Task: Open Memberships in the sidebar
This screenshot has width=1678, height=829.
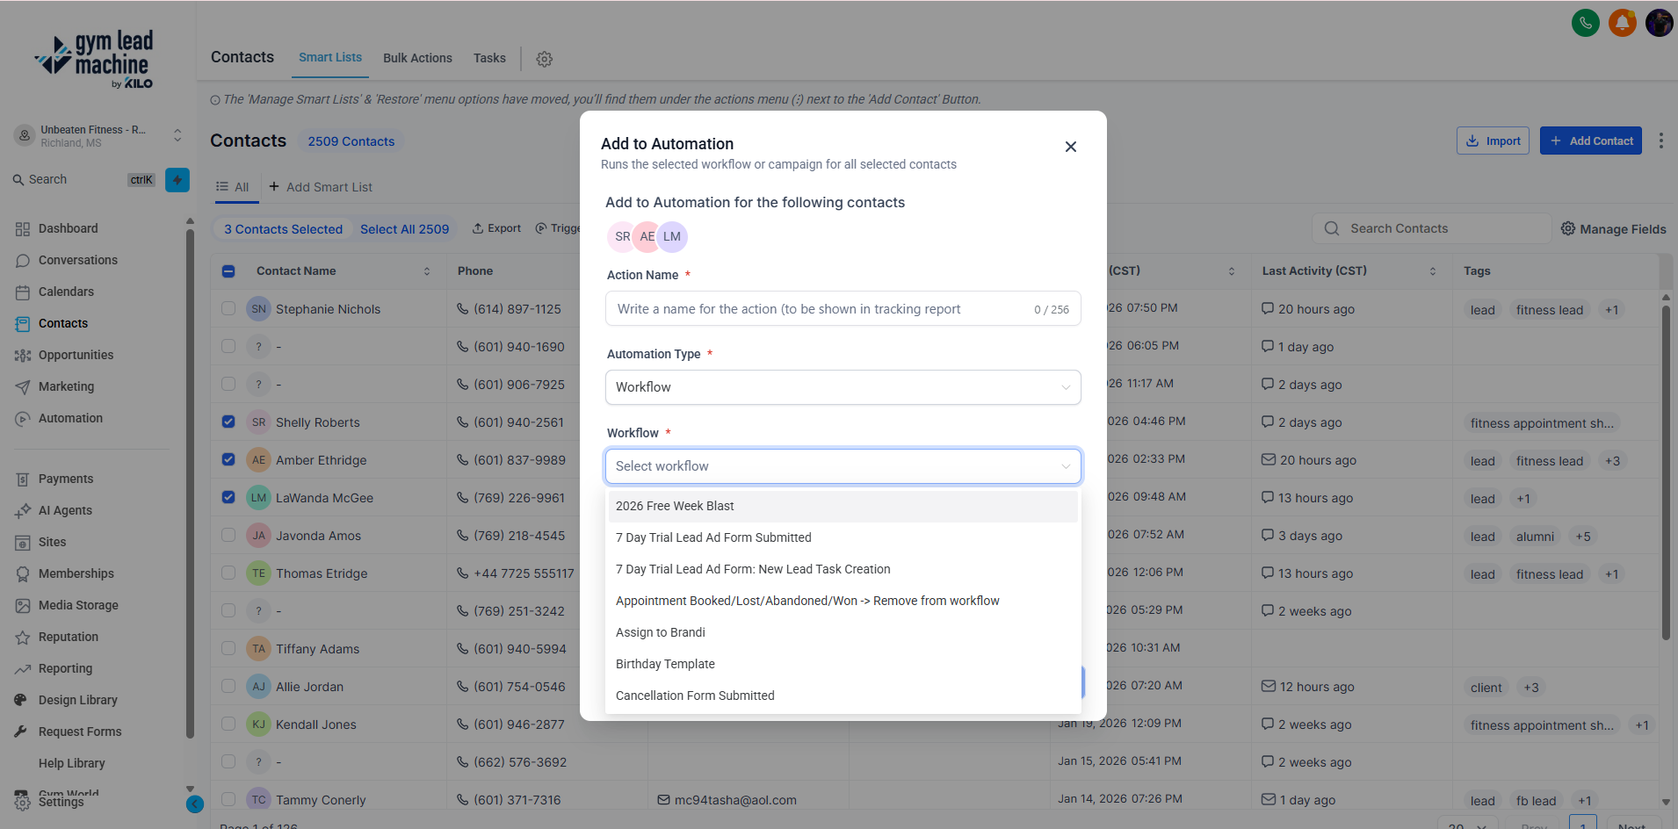Action: click(x=76, y=573)
